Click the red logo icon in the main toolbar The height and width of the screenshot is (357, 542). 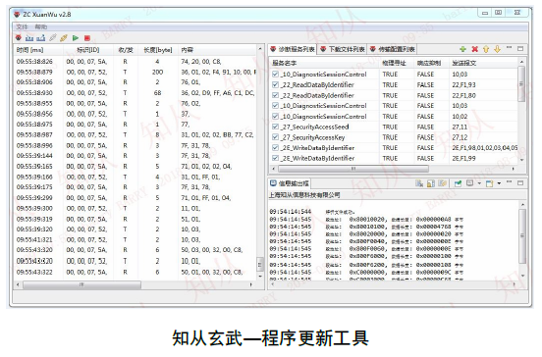(19, 37)
